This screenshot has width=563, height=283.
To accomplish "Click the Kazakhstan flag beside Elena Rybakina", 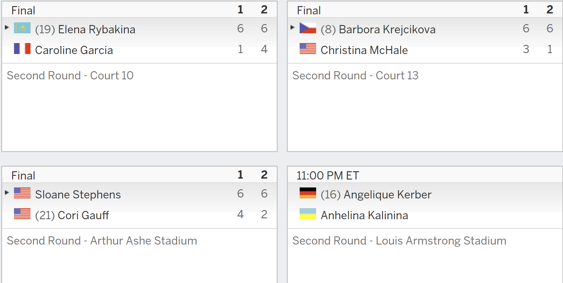I will 22,28.
